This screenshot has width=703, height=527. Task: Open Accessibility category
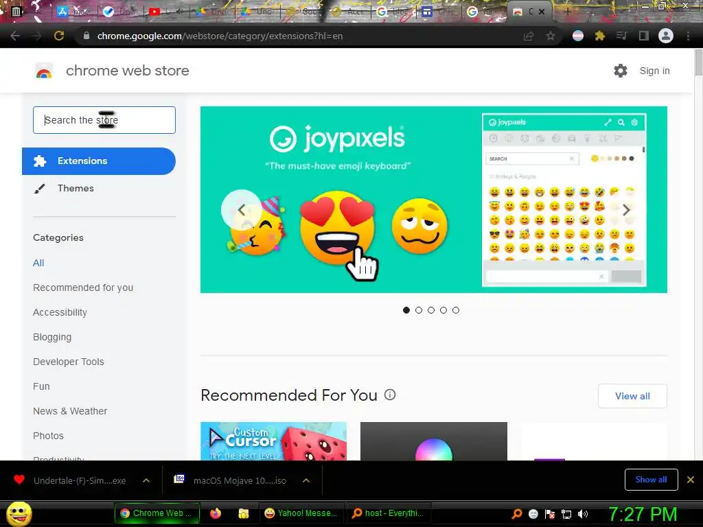coord(60,312)
